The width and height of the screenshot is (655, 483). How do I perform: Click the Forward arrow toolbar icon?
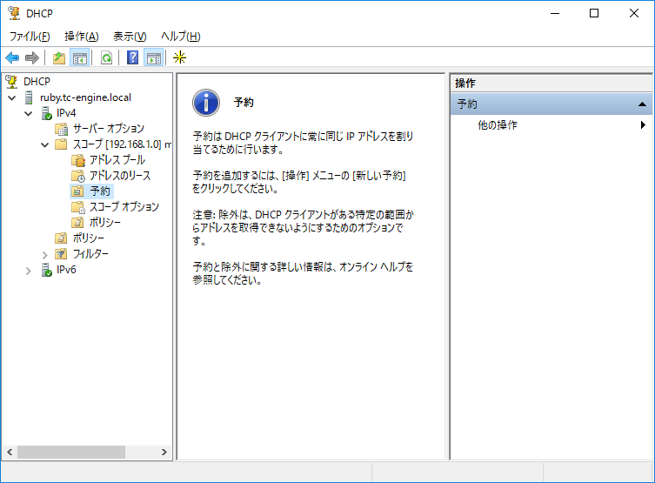[32, 57]
